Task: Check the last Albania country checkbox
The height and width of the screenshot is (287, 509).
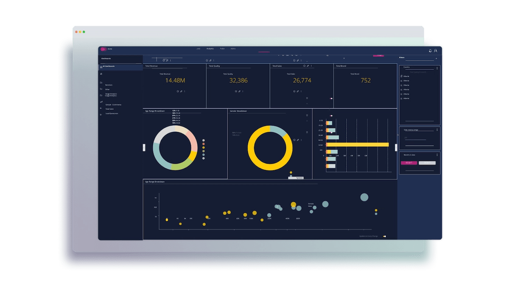Action: point(401,98)
